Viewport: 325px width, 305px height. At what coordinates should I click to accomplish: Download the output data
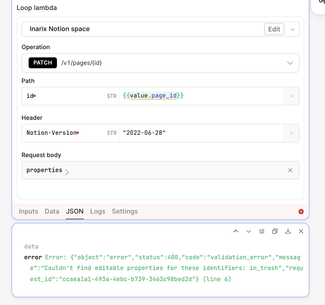tap(288, 231)
